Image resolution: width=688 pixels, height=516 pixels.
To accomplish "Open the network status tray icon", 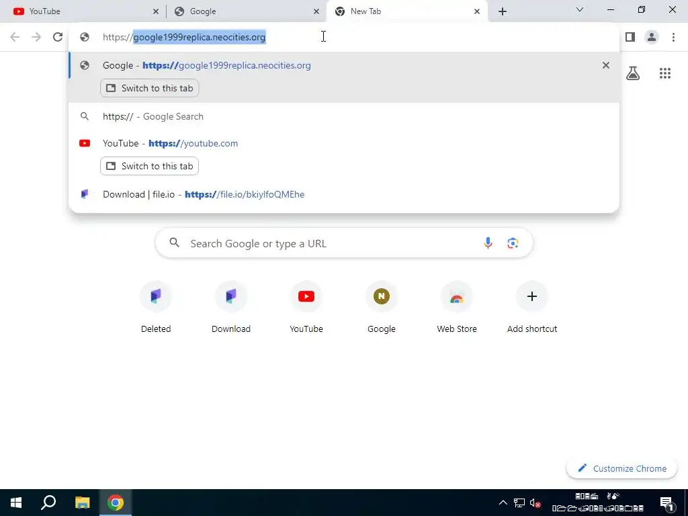I will click(x=519, y=503).
